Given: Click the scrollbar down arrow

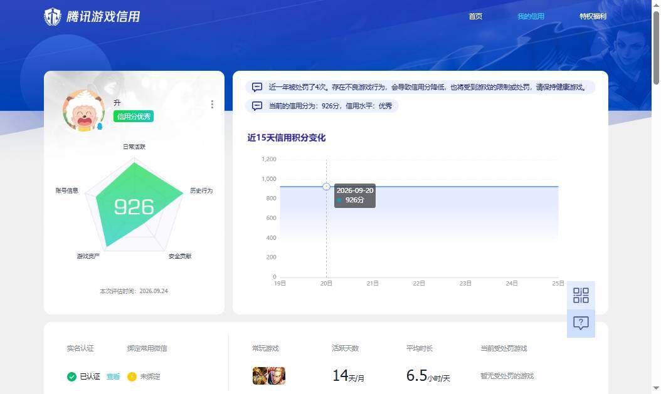Looking at the screenshot, I should pos(657,388).
